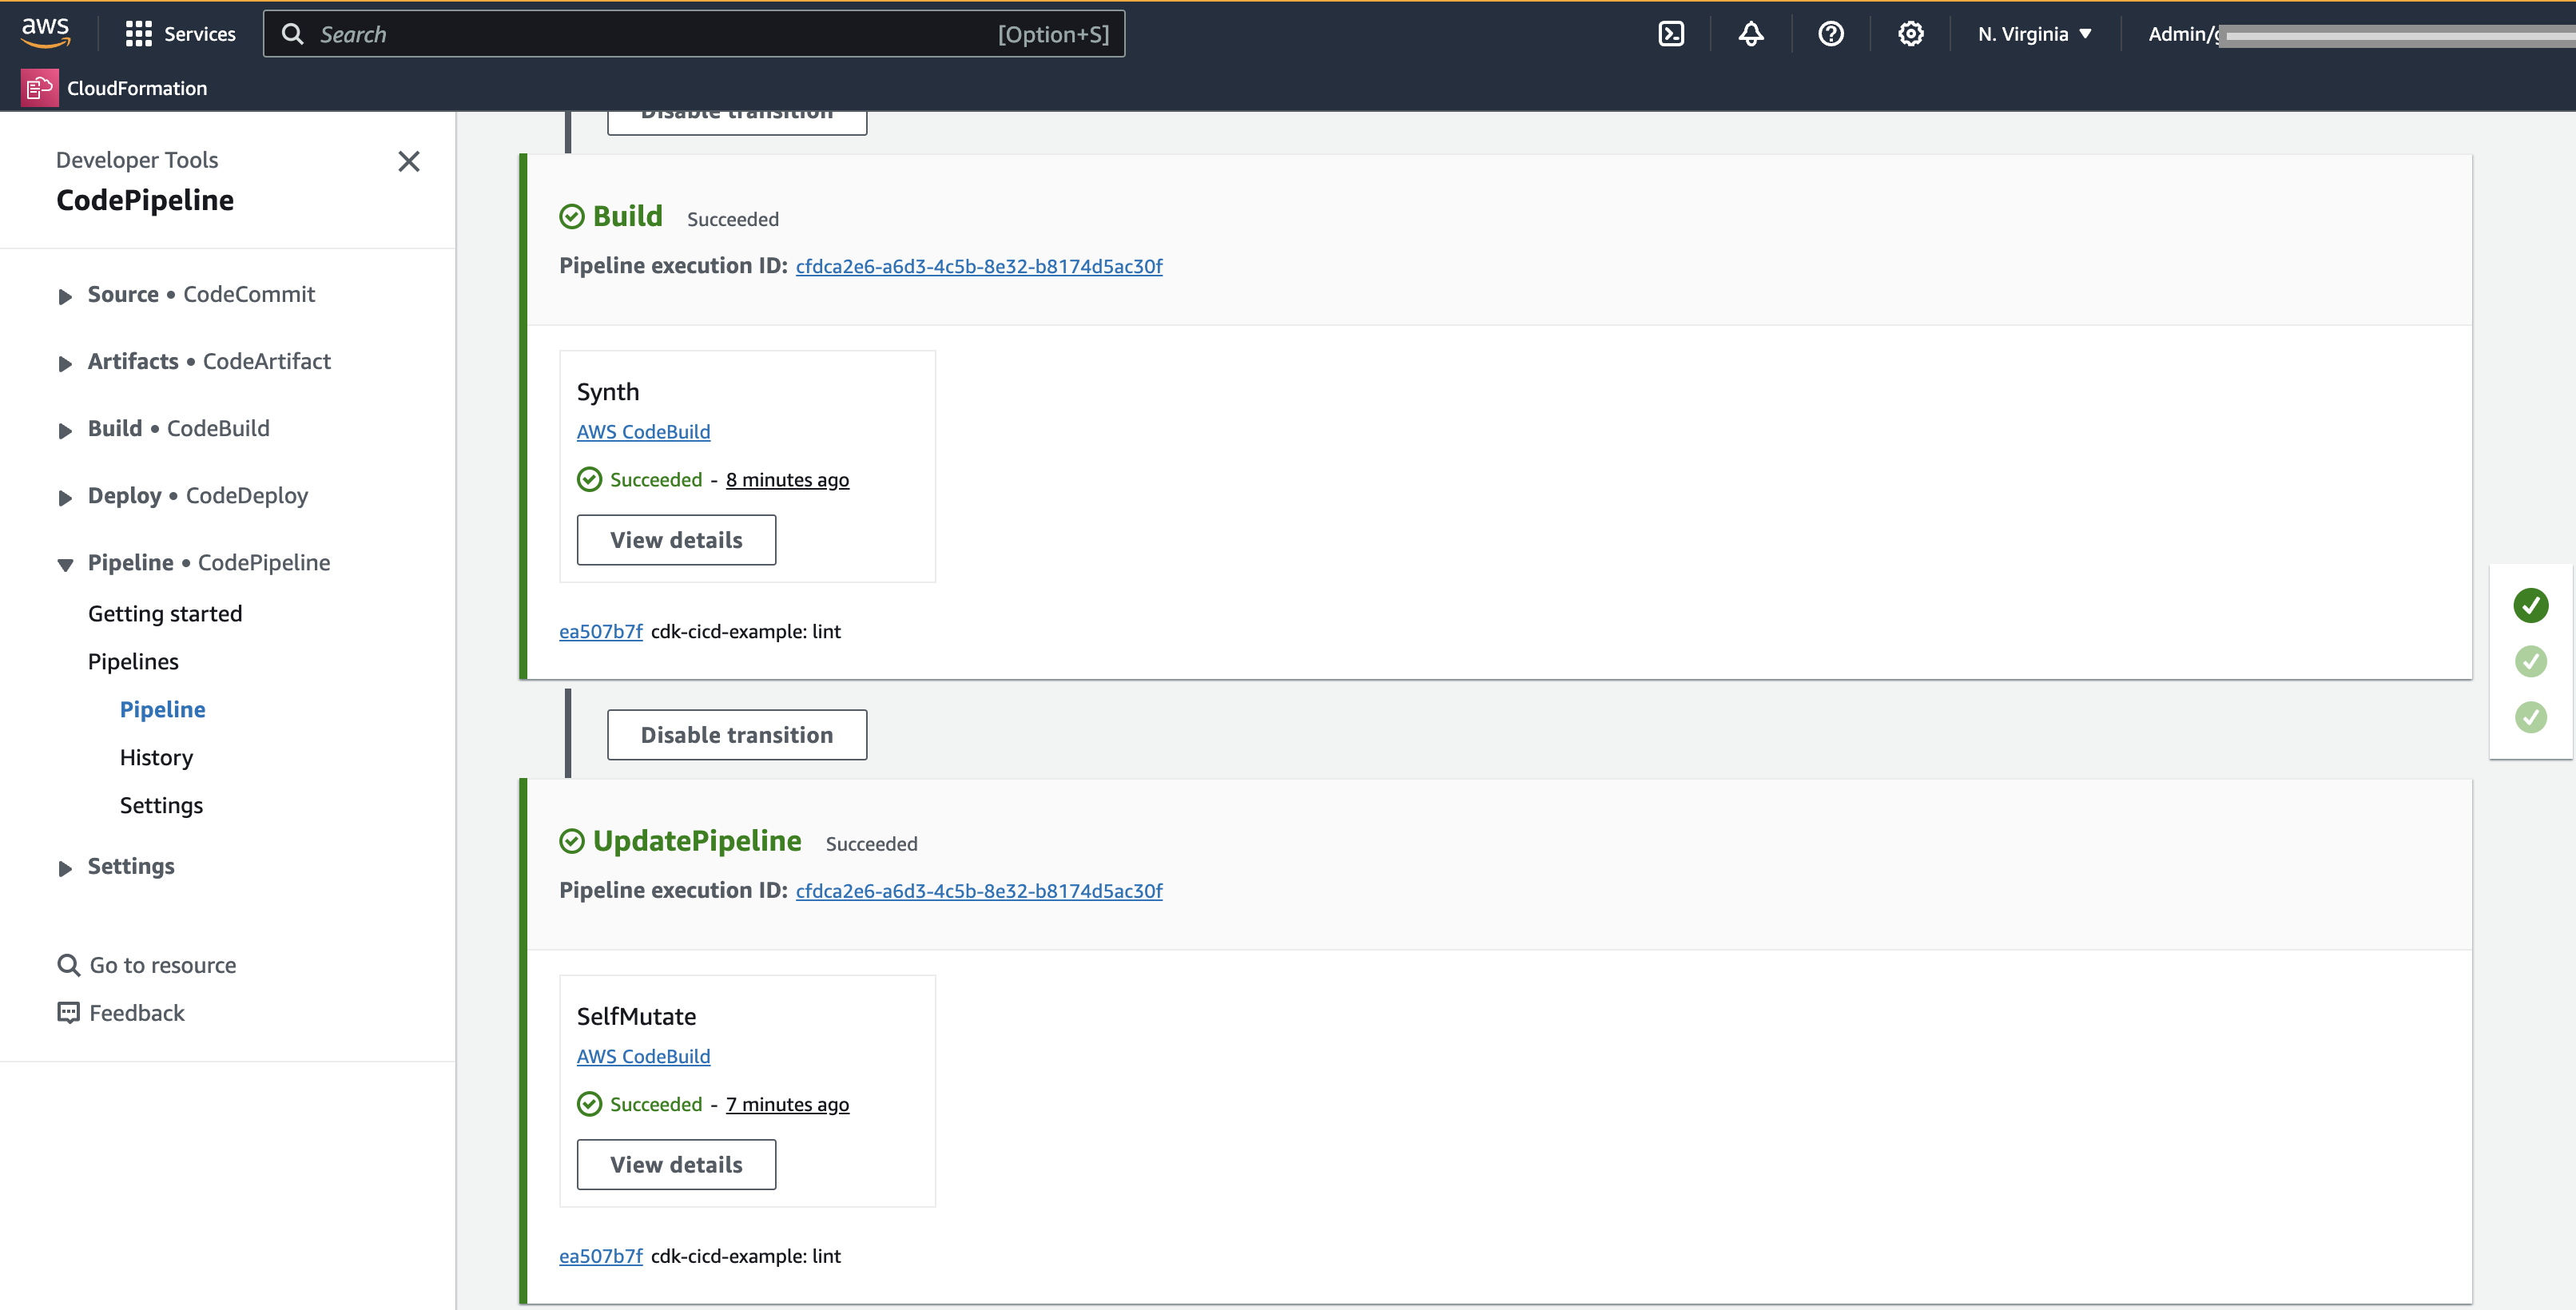Expand the Build CodeBuild tree item
The image size is (2576, 1310).
pos(62,428)
